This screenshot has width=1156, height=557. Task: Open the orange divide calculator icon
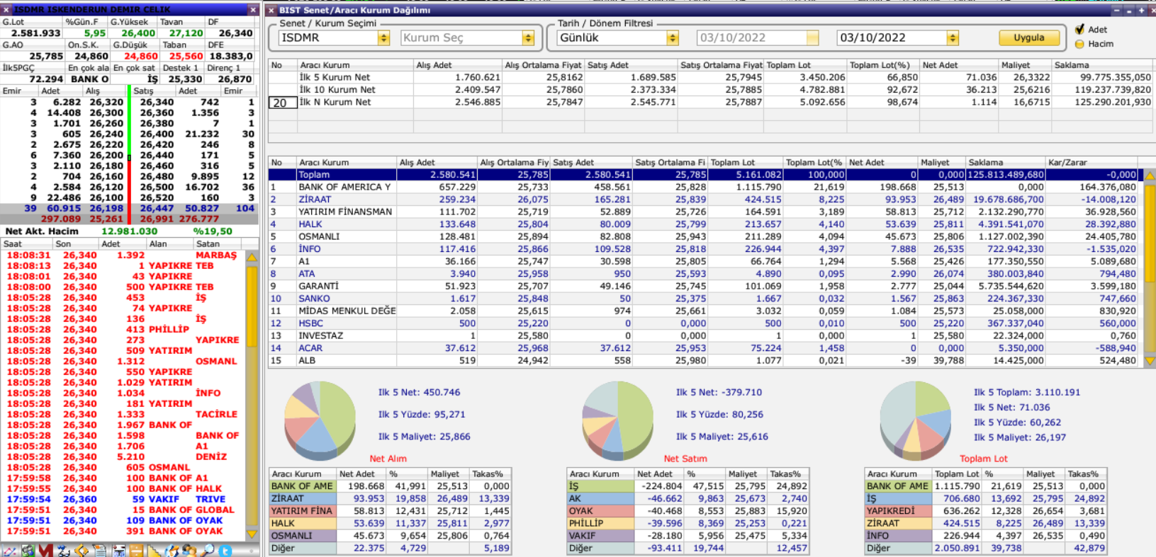136,551
